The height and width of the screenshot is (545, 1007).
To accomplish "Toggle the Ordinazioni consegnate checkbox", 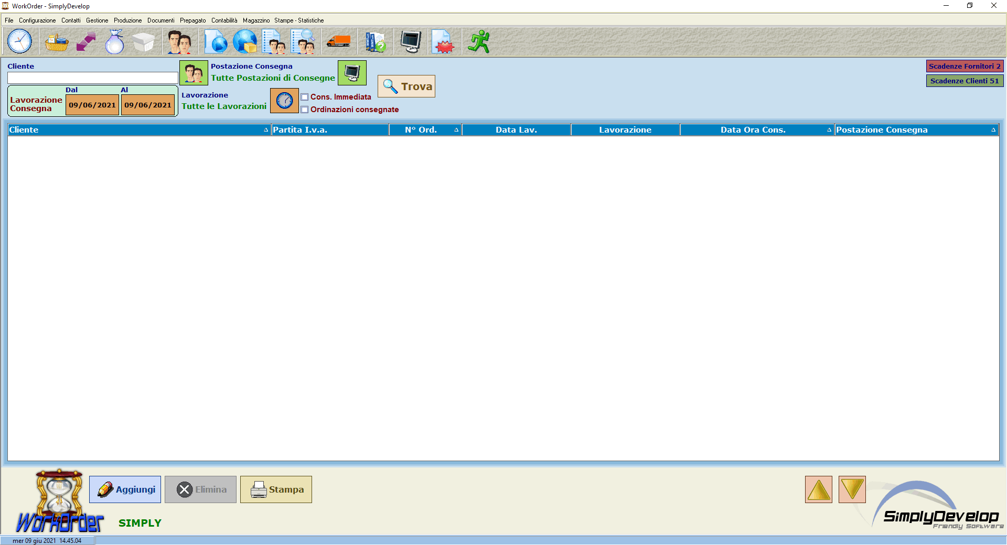I will (x=305, y=110).
